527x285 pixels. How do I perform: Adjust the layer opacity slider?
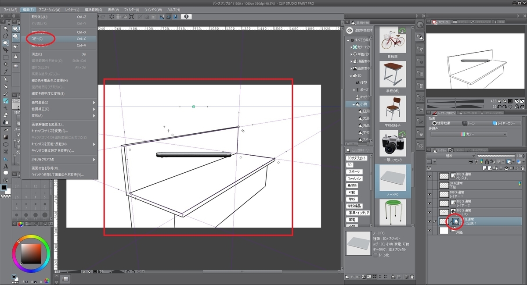(495, 156)
